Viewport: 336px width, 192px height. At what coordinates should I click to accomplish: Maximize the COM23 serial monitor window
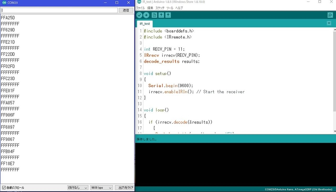pos(117,3)
